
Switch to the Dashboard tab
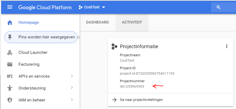[97, 22]
